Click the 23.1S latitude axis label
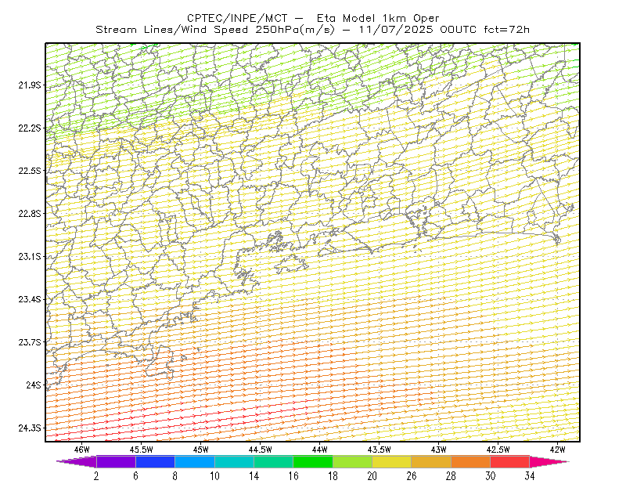 (x=30, y=257)
